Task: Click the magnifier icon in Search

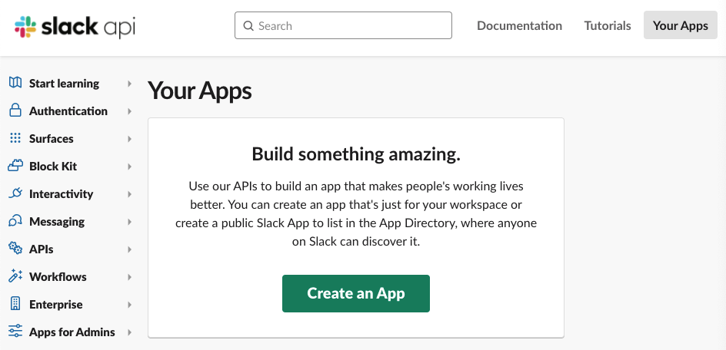Action: click(248, 26)
